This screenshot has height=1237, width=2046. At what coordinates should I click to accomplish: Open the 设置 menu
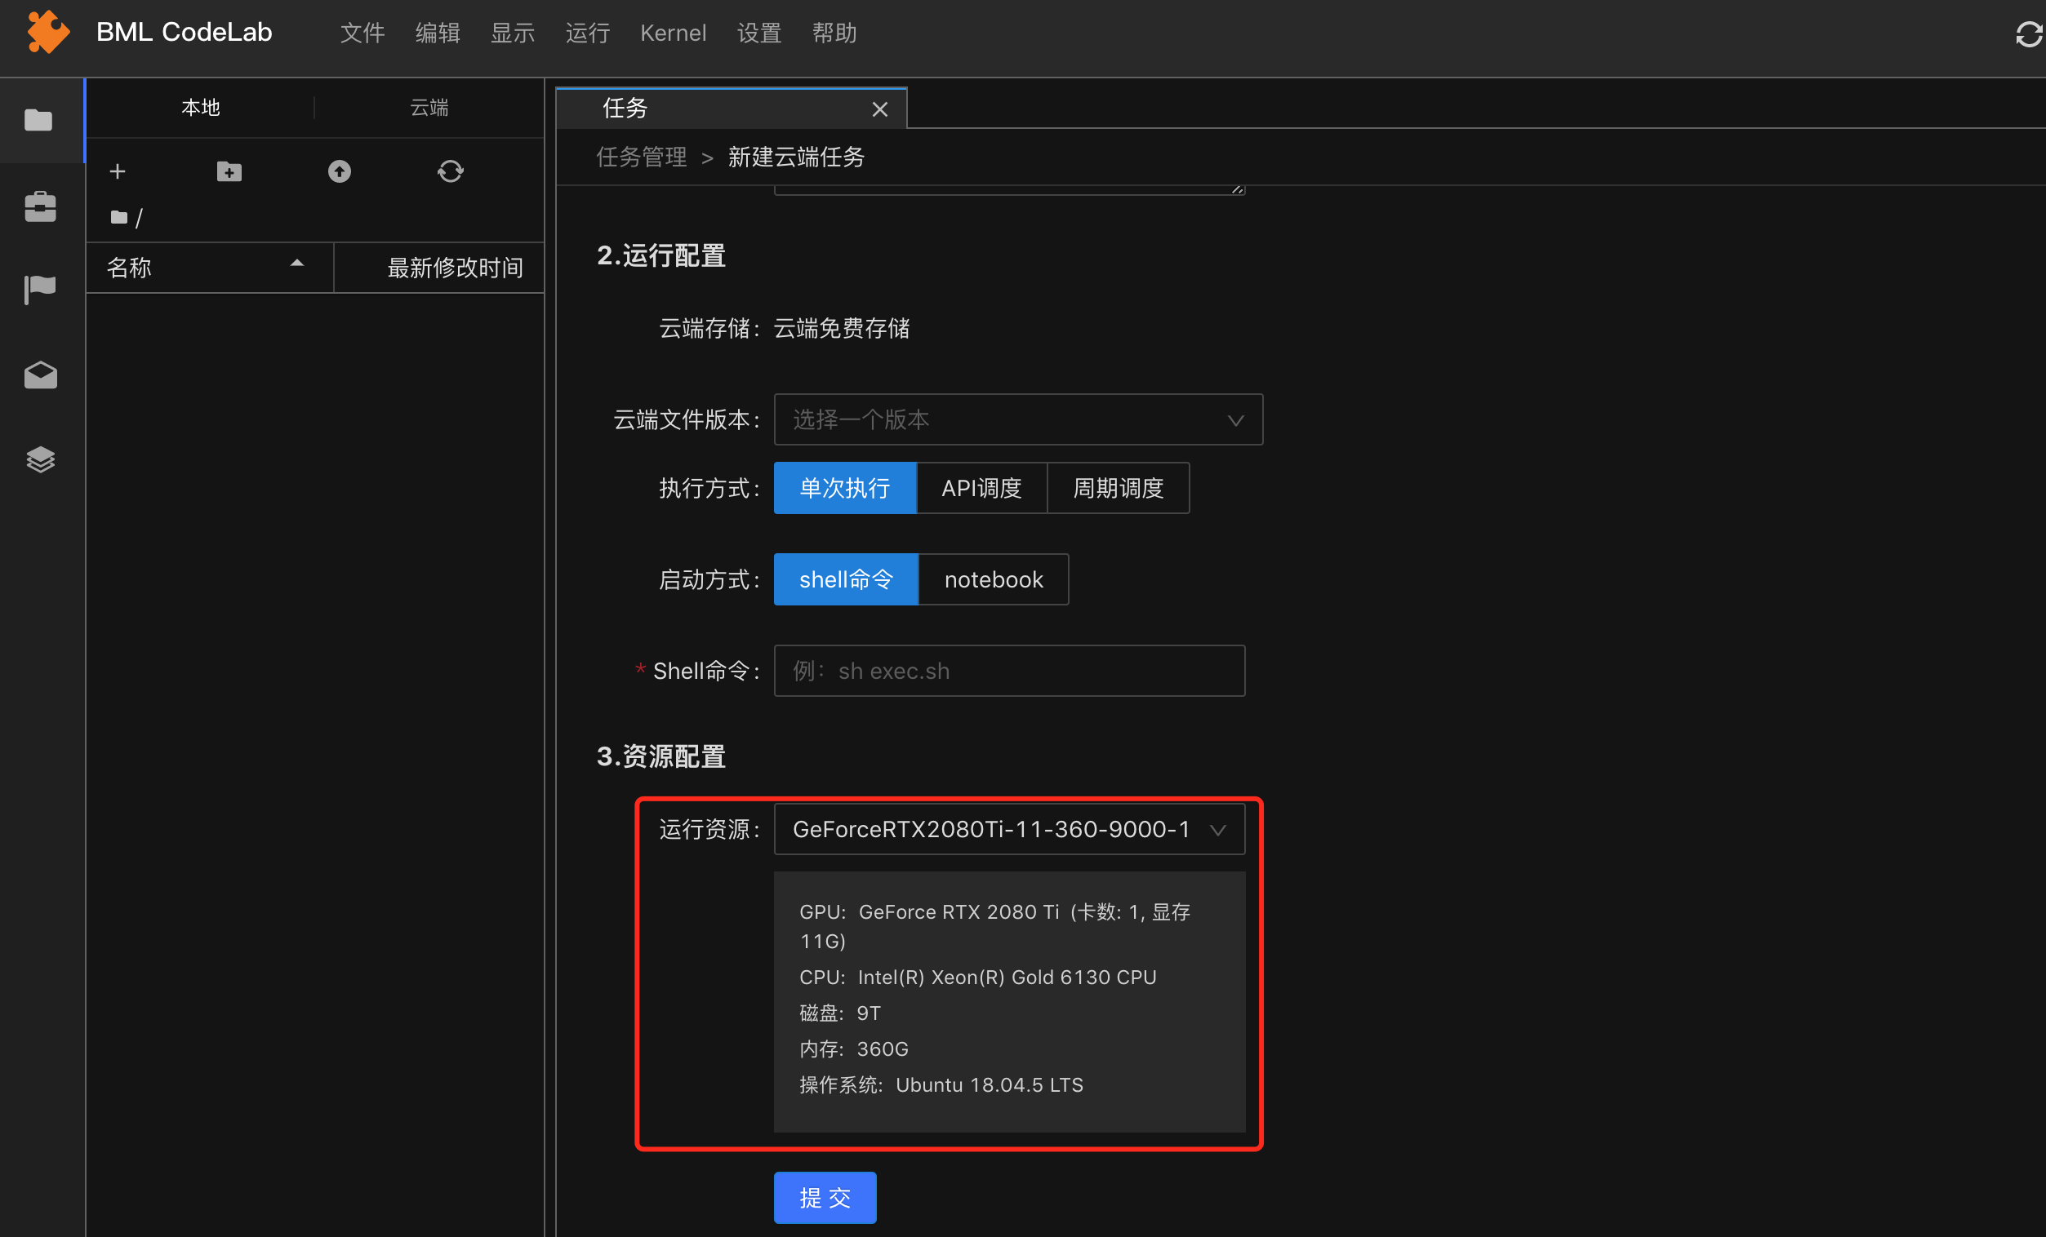[x=760, y=33]
